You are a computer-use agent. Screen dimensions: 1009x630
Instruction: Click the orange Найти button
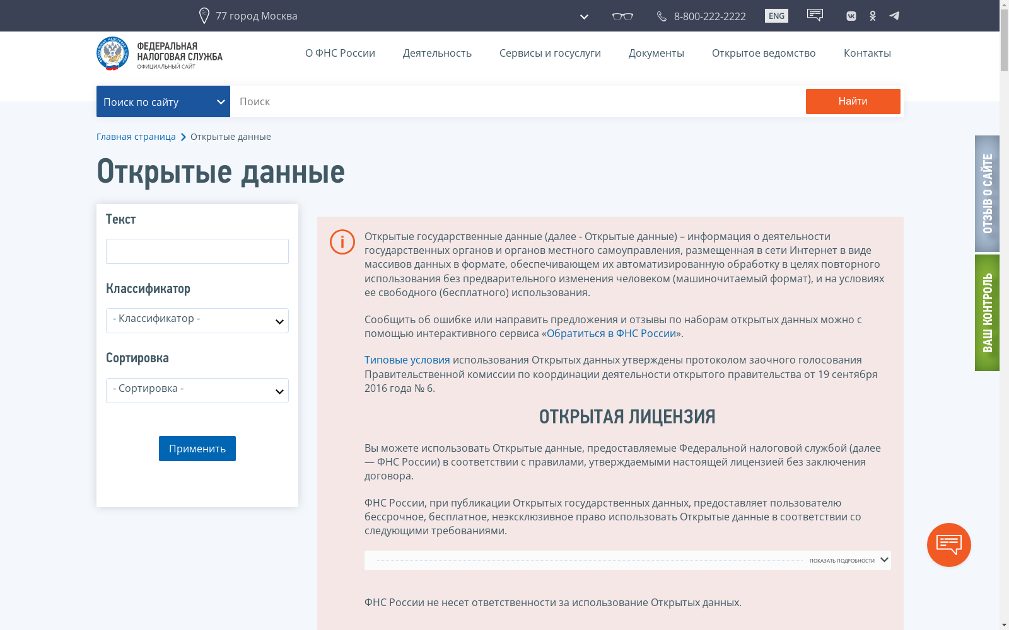[853, 101]
